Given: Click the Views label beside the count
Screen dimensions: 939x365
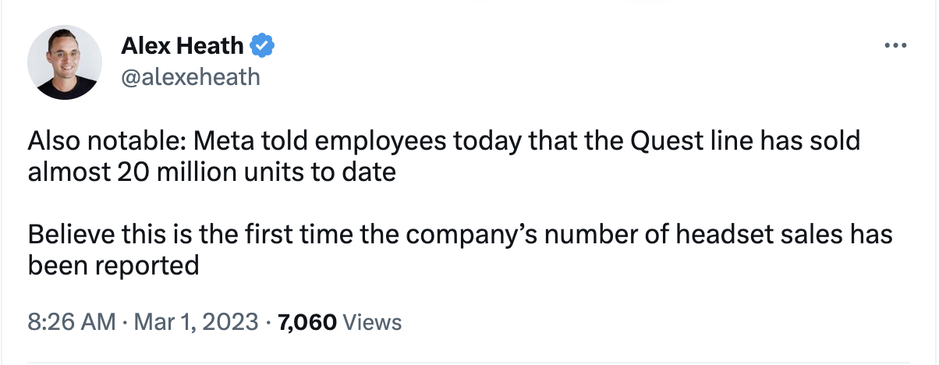Looking at the screenshot, I should [373, 321].
